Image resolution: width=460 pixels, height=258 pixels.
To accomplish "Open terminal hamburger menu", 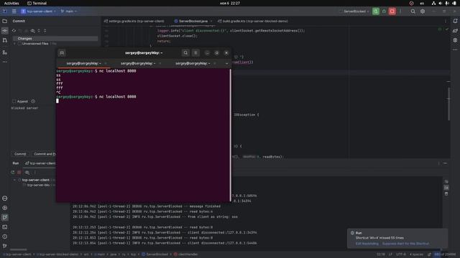I will (x=195, y=53).
